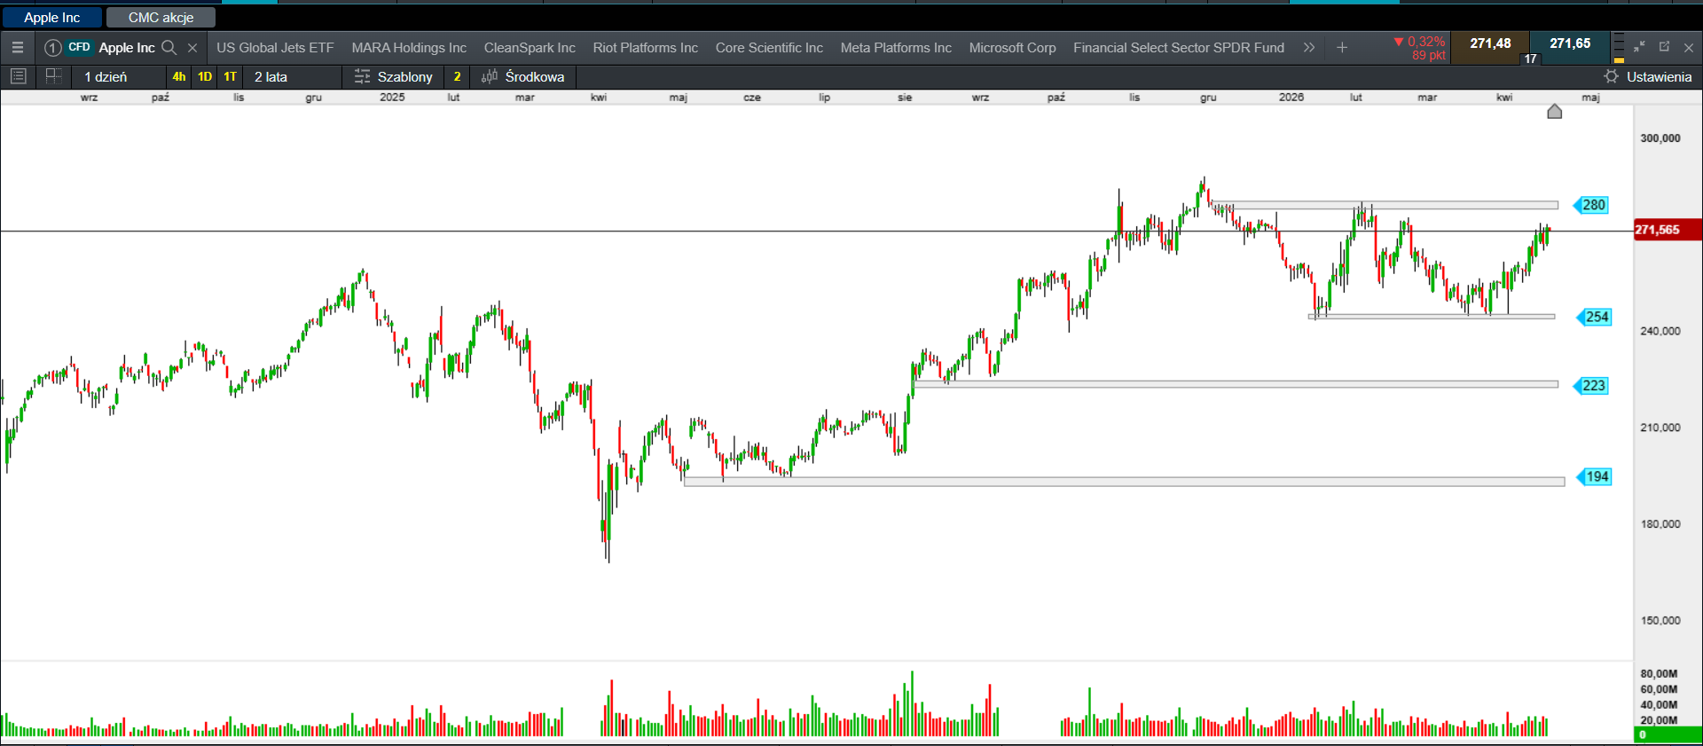
Task: Click the search magnifier next to Apple Inc
Action: (x=169, y=48)
